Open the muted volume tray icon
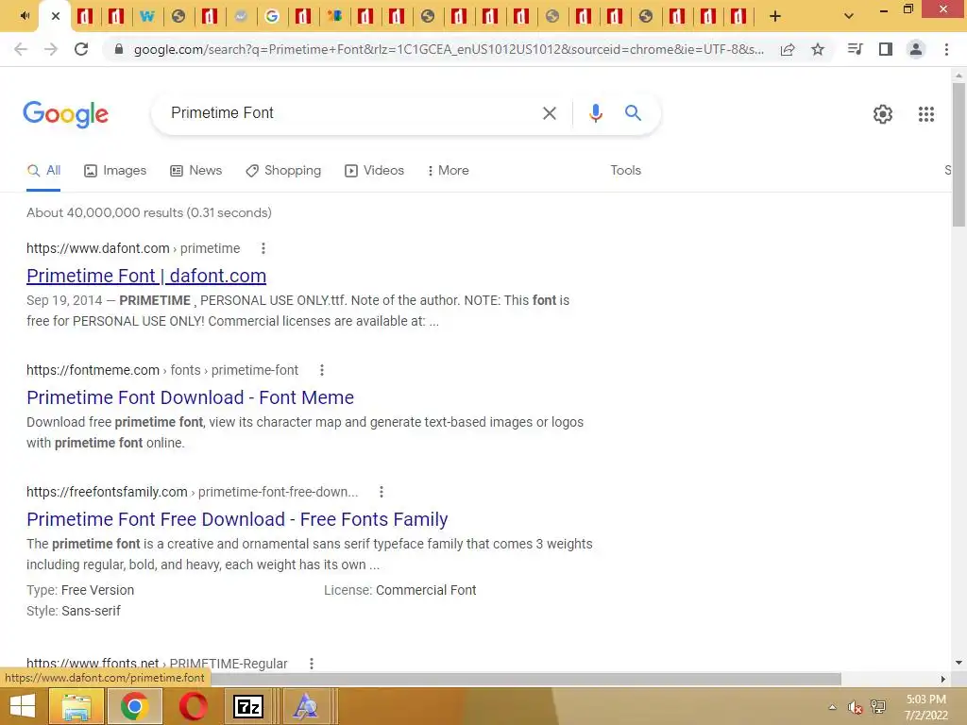Viewport: 967px width, 725px height. coord(855,707)
